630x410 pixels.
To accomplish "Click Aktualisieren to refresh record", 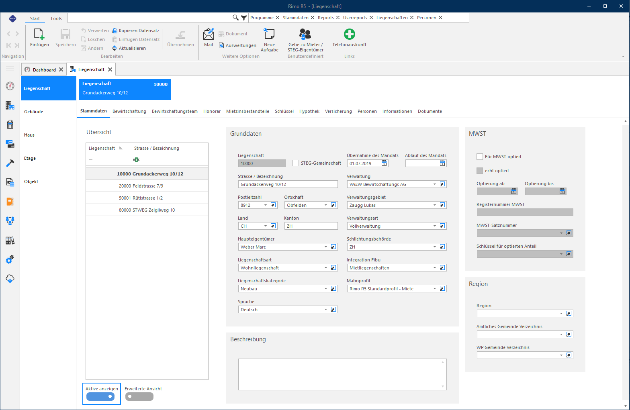I will coord(129,48).
